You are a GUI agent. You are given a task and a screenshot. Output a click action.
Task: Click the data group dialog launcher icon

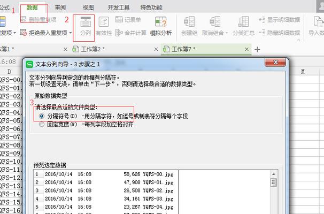(299, 40)
